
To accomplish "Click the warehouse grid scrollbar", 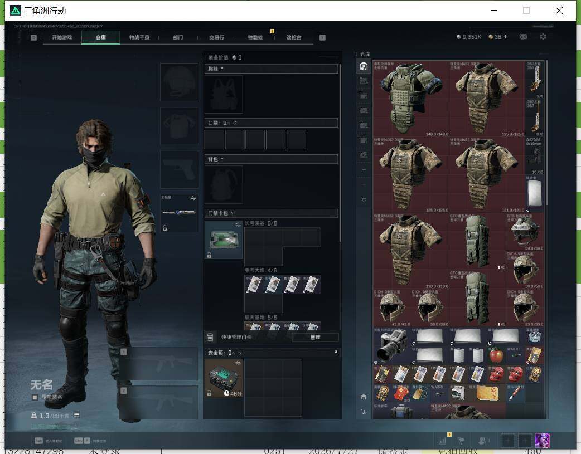I will (546, 133).
